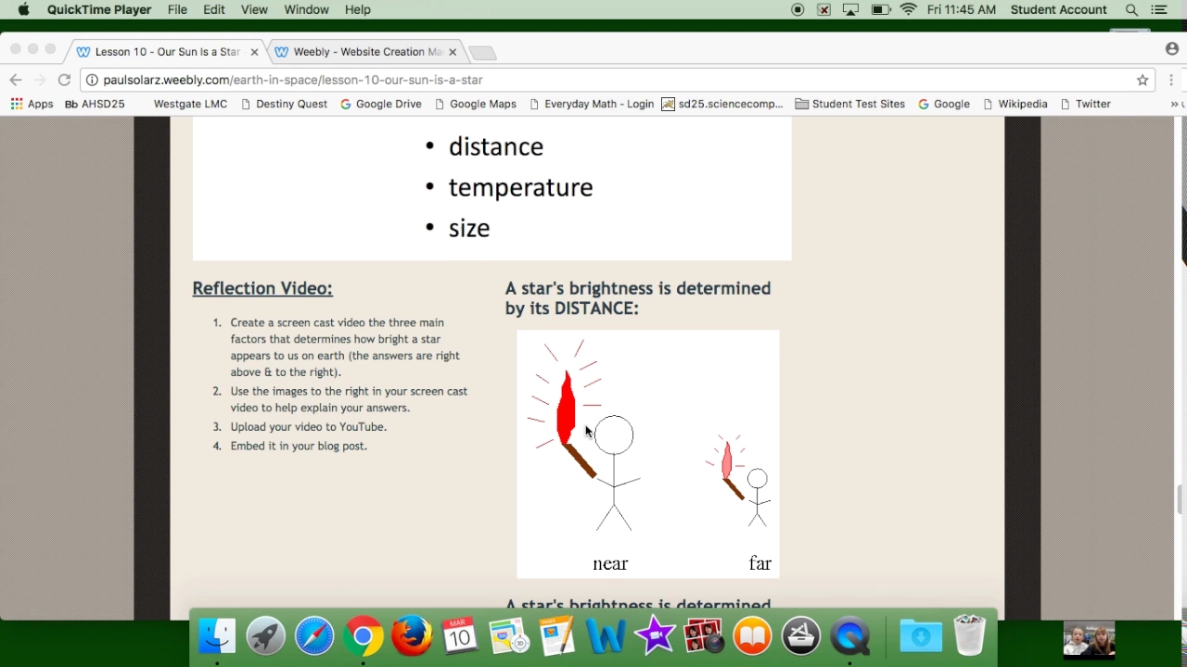Open Google bookmark
Image resolution: width=1187 pixels, height=667 pixels.
[944, 104]
